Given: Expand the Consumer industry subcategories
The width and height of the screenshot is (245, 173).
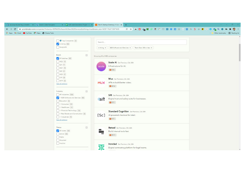Looking at the screenshot, I should point(60,104).
